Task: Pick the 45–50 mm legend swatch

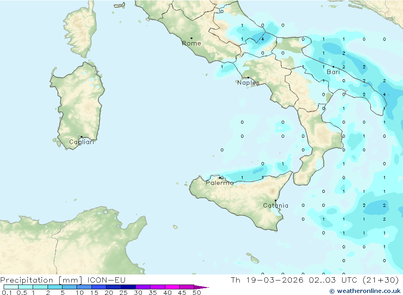Action: [187, 287]
